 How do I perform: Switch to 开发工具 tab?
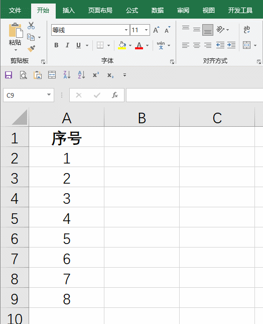point(240,11)
